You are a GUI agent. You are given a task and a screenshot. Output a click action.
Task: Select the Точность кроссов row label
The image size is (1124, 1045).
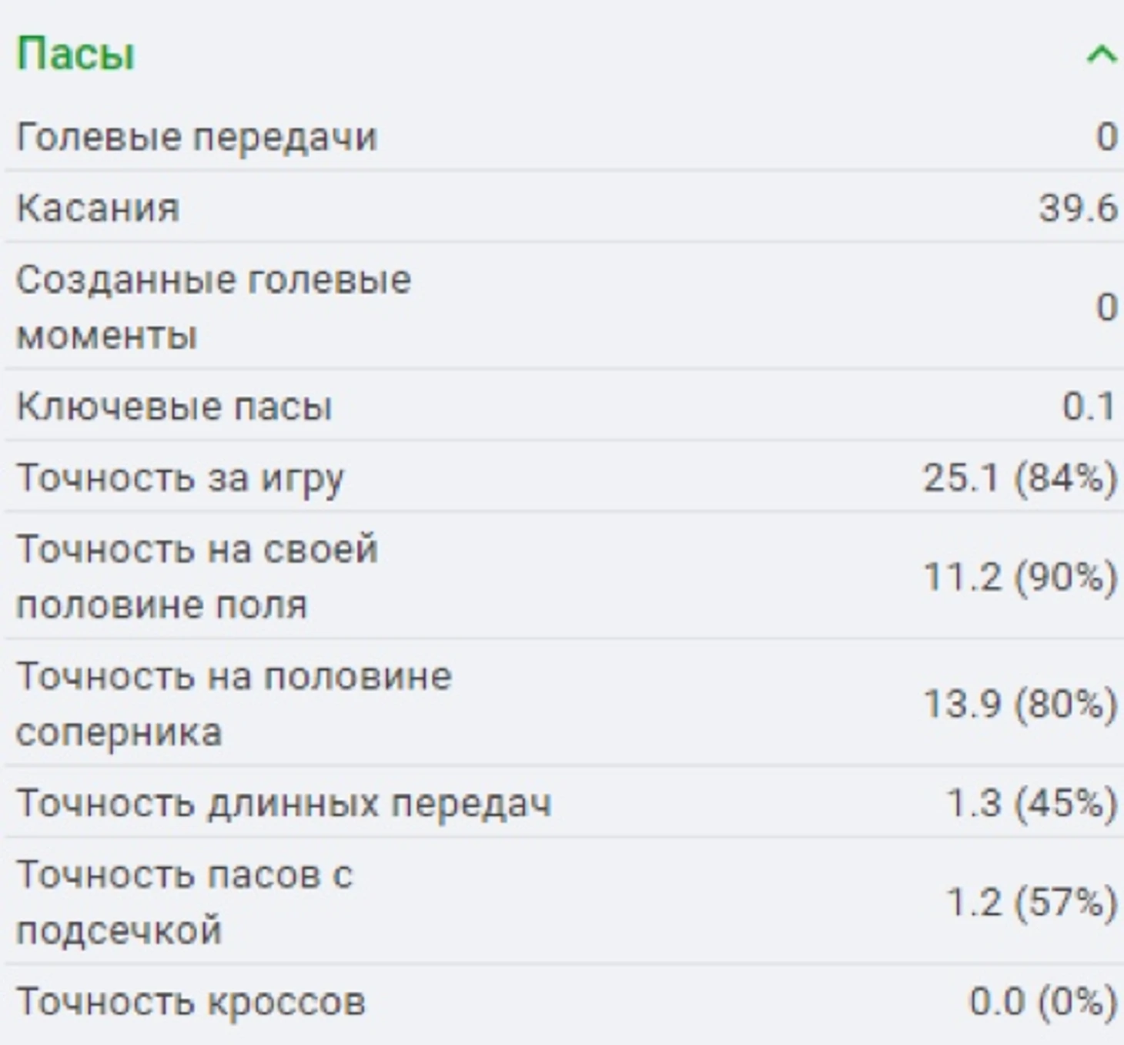pyautogui.click(x=191, y=1003)
